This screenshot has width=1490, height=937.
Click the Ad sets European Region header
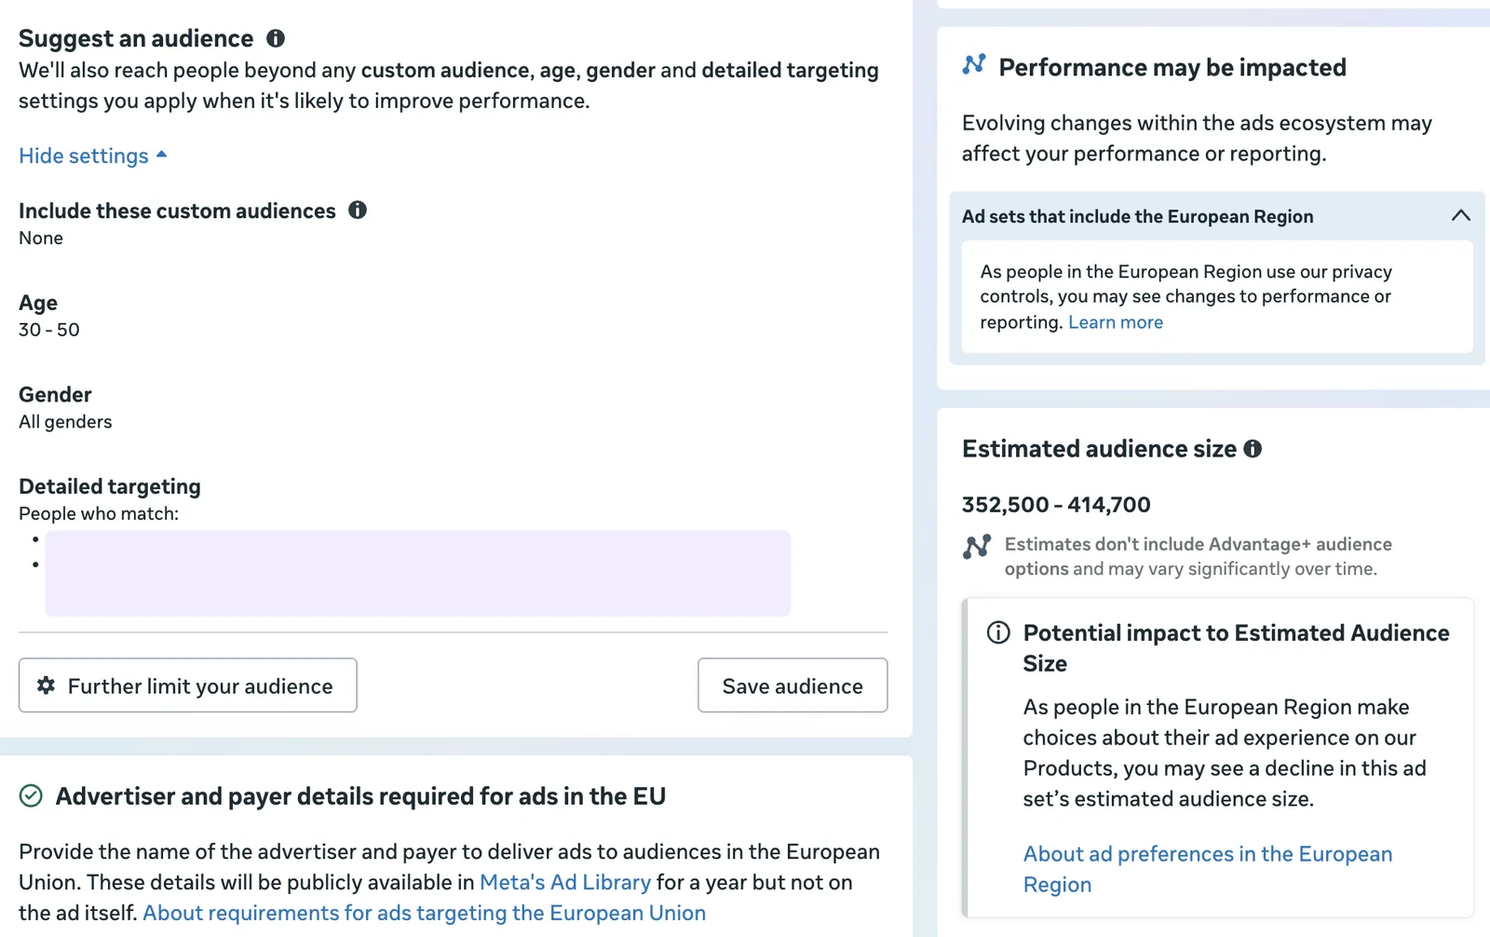click(x=1216, y=216)
